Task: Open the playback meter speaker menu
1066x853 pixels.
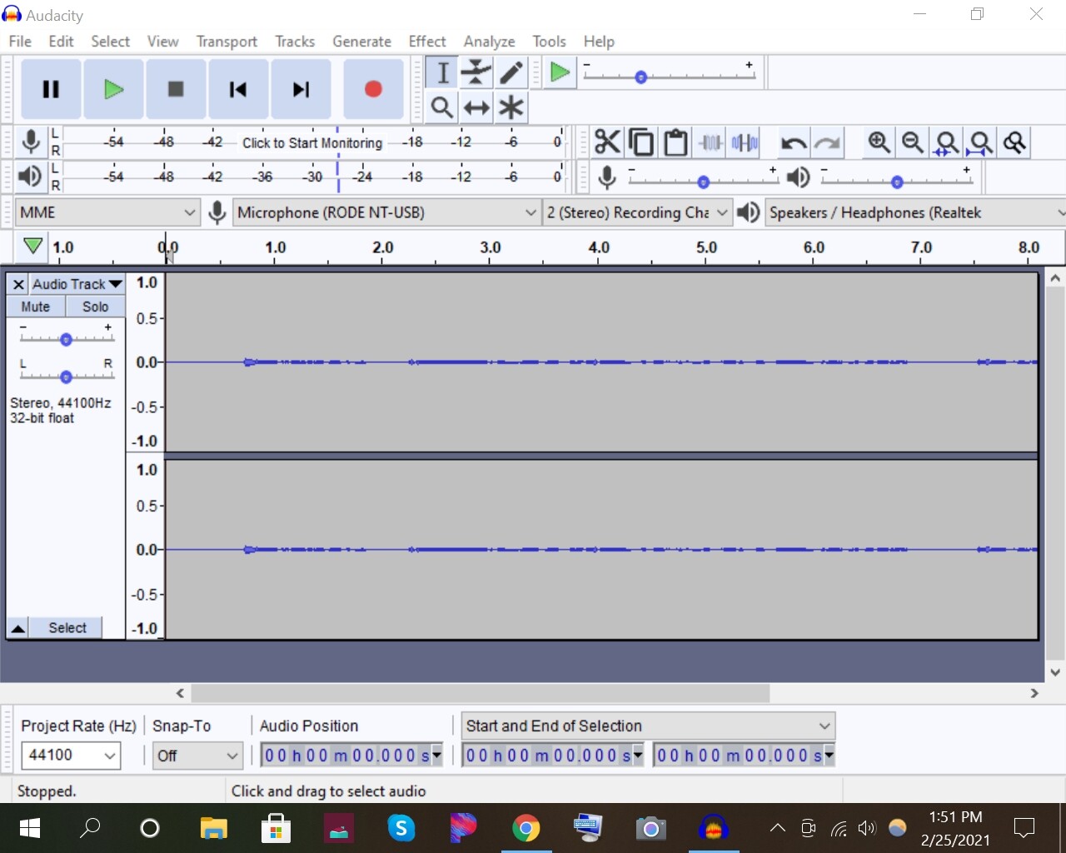Action: (x=30, y=176)
